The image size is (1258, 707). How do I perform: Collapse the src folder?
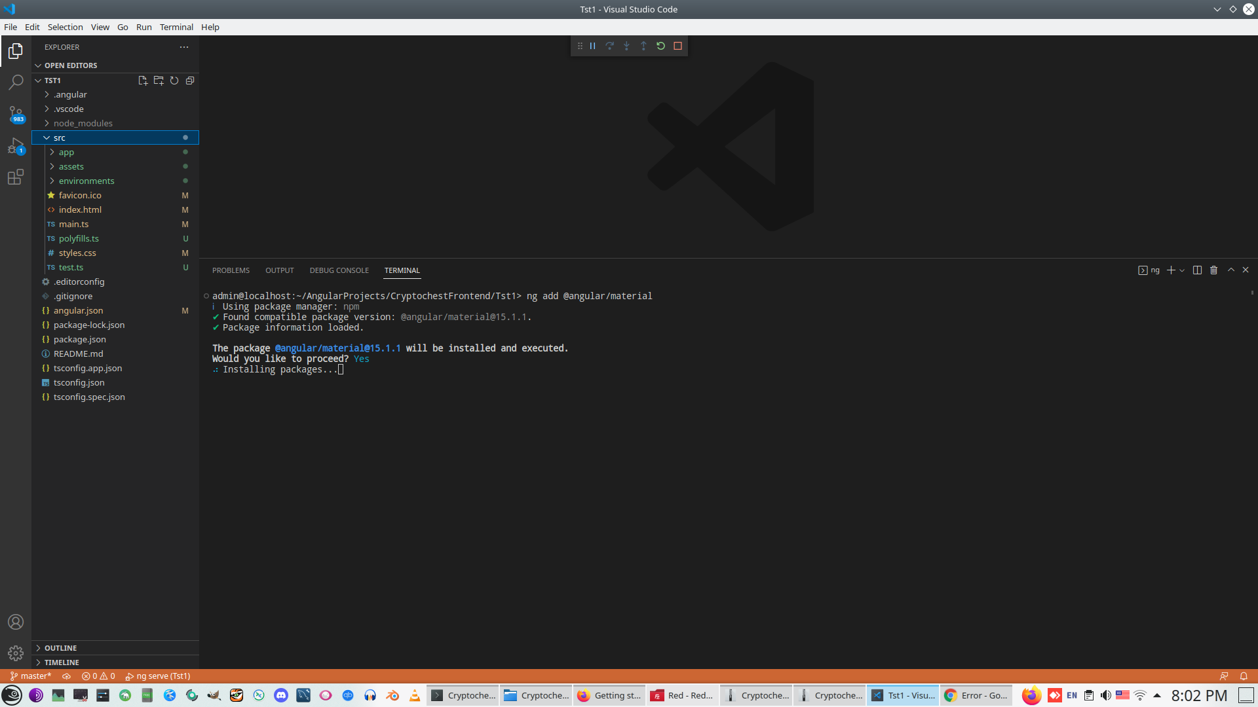click(x=59, y=138)
